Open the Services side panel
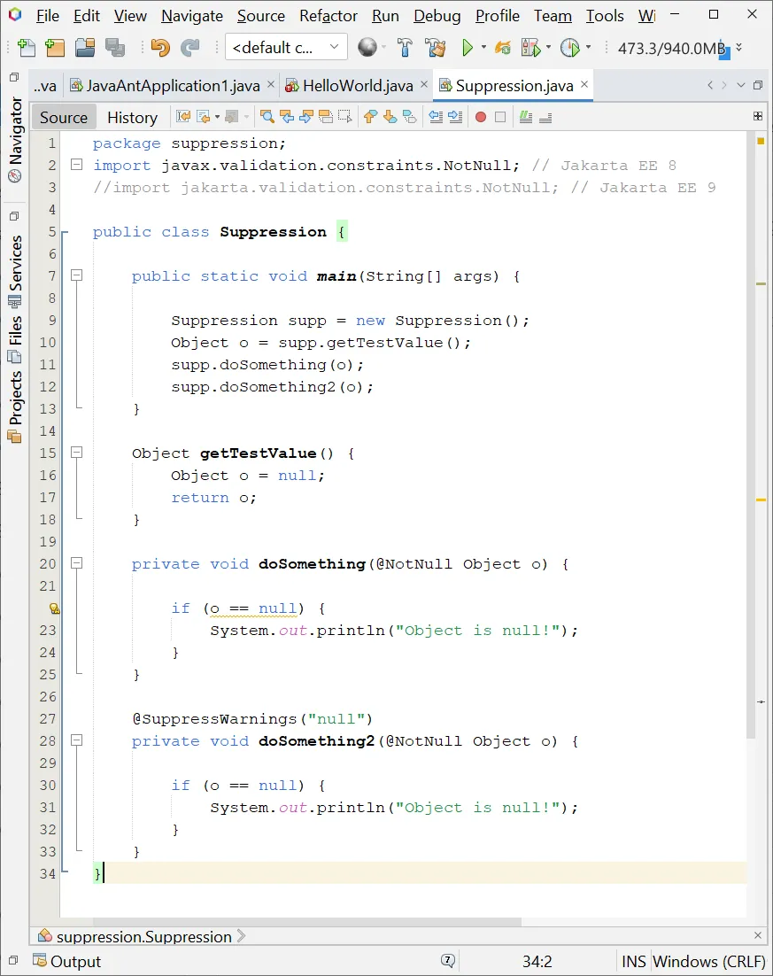The height and width of the screenshot is (976, 773). tap(14, 271)
